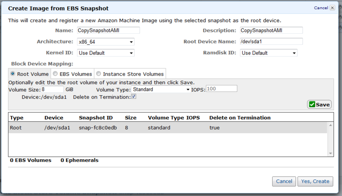This screenshot has width=342, height=196.
Task: Click the size value 8 in the table row
Action: (127, 128)
